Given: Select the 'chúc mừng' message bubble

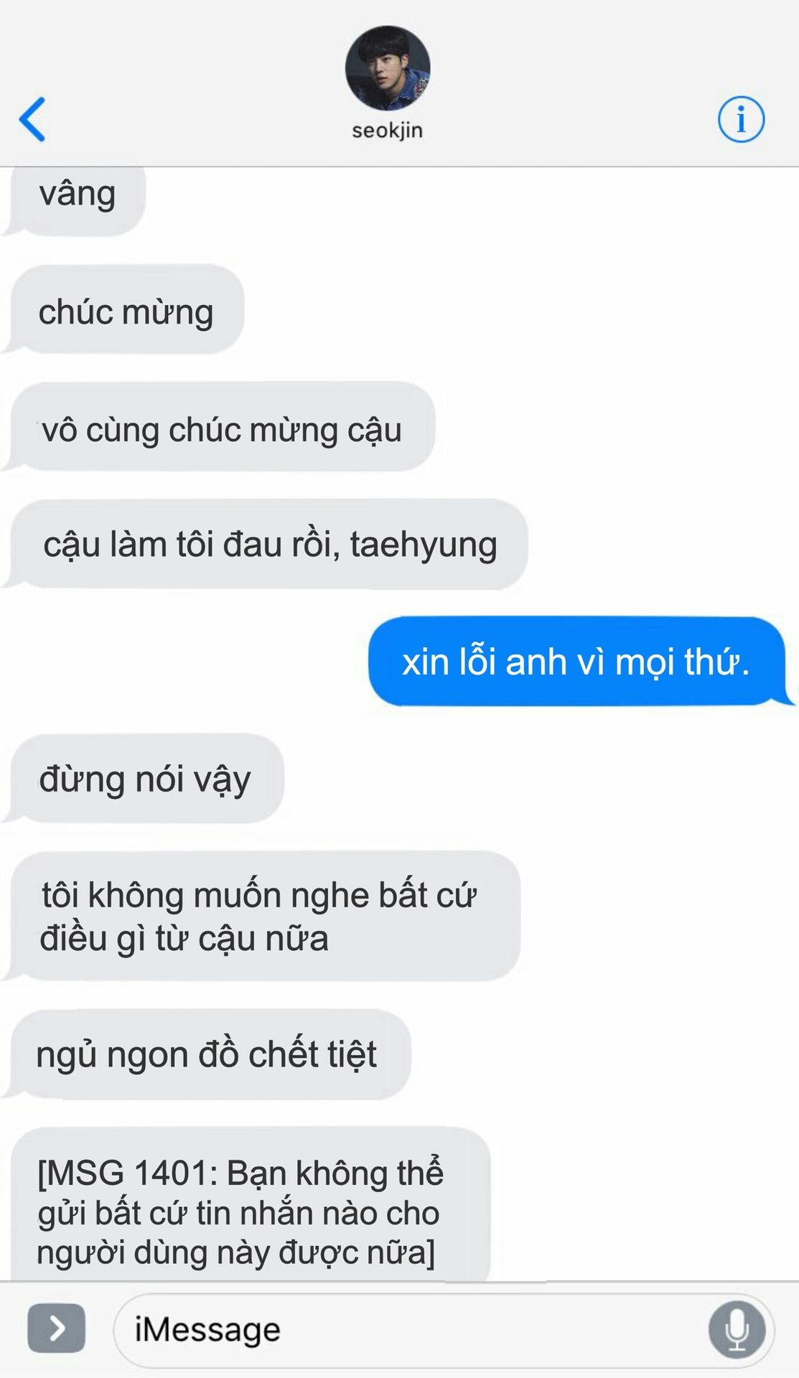Looking at the screenshot, I should pos(123,309).
